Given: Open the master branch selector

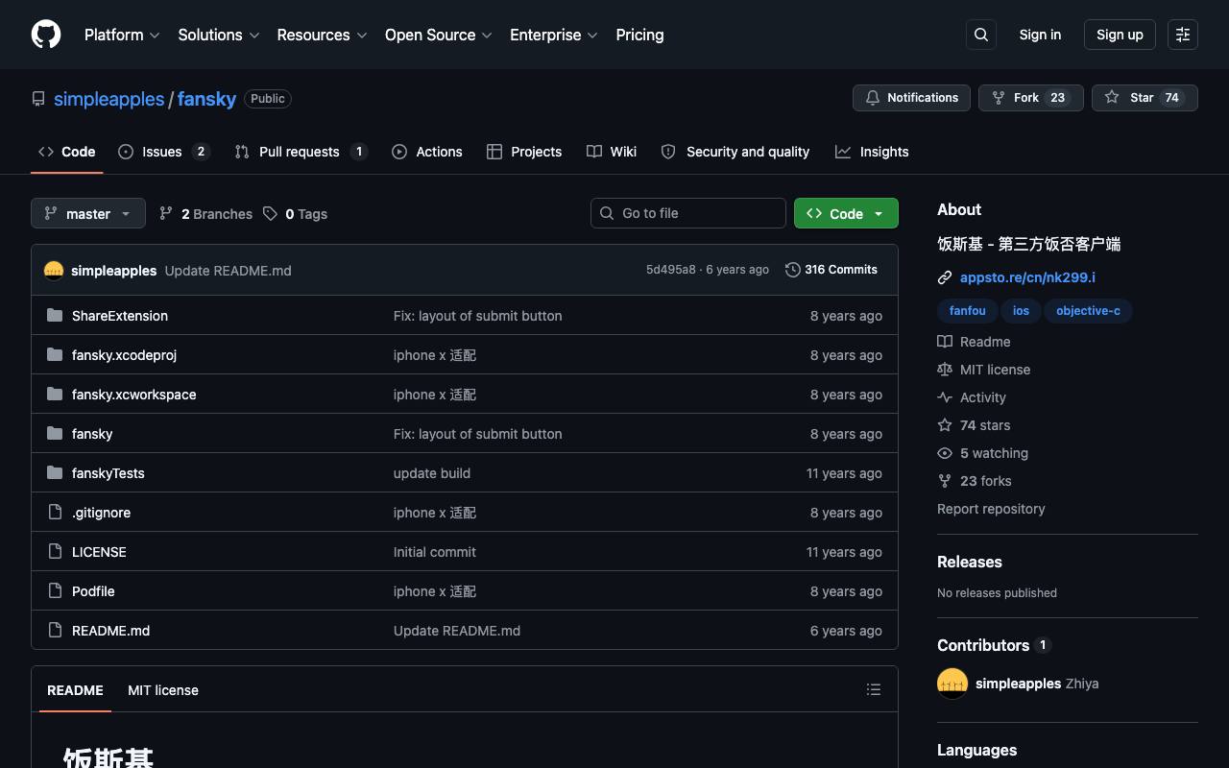Looking at the screenshot, I should coord(88,213).
